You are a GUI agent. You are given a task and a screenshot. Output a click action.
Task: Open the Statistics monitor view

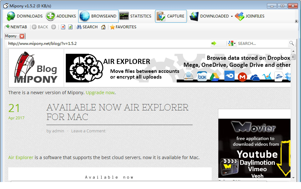tap(135, 16)
